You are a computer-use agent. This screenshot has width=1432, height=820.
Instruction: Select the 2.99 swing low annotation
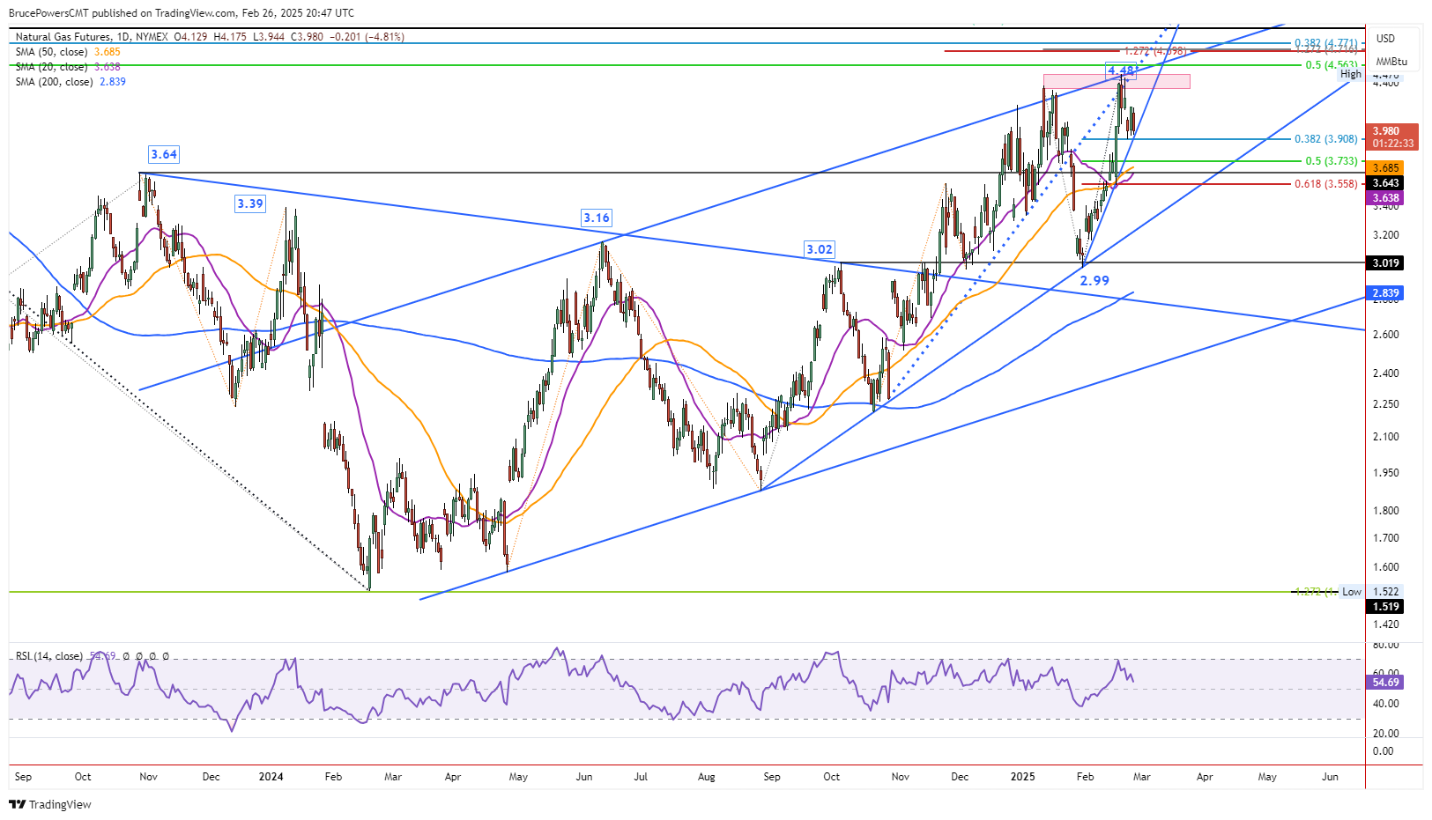click(x=1094, y=280)
